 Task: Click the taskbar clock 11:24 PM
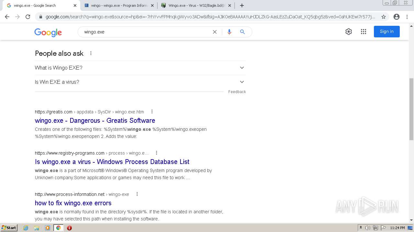(398, 228)
